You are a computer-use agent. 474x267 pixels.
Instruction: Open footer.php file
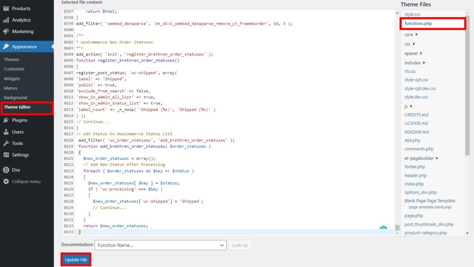[415, 166]
